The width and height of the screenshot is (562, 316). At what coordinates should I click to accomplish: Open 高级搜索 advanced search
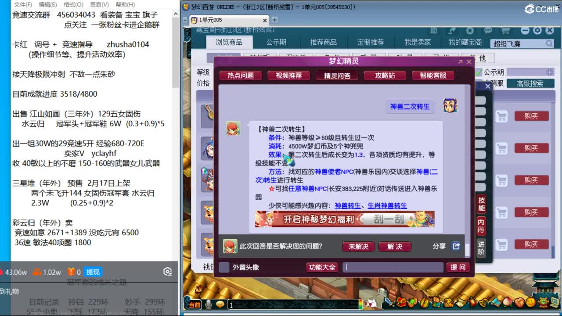coord(530,83)
